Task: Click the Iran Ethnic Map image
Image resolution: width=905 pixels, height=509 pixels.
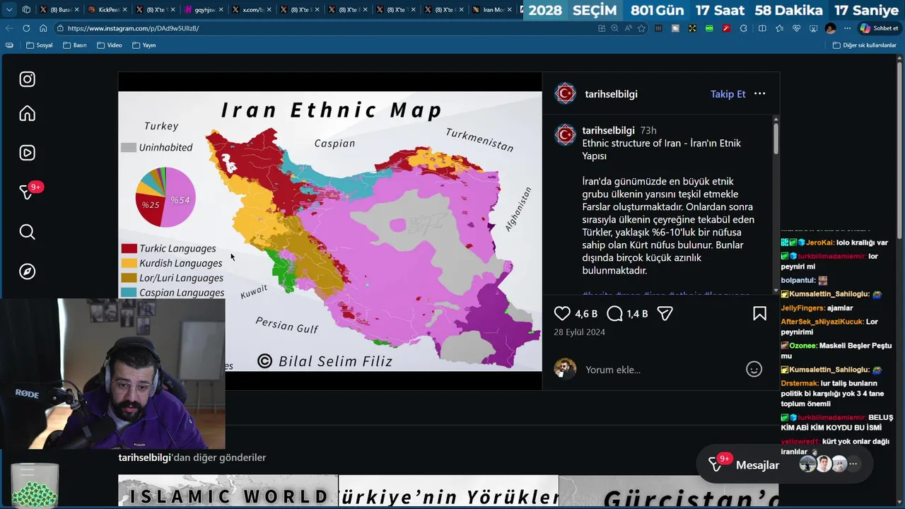Action: [330, 230]
